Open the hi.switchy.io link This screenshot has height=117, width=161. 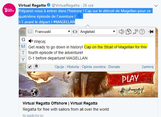[x=33, y=115]
